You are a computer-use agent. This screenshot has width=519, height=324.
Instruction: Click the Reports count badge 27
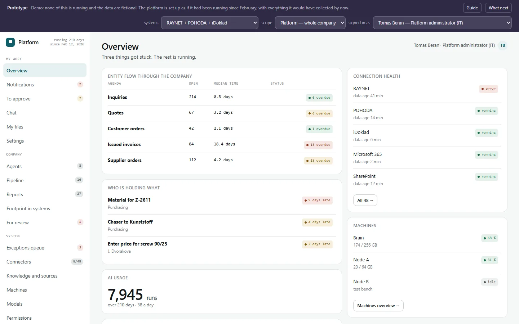(x=79, y=194)
